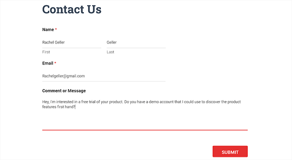This screenshot has height=160, width=292.
Task: Click the First sublabel under the name field
Action: click(x=46, y=52)
